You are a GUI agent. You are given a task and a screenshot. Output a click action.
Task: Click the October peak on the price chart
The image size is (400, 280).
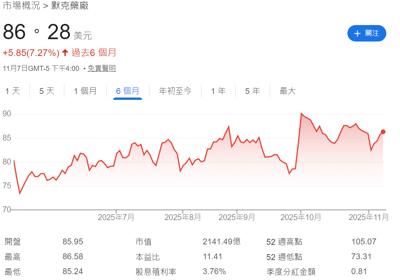(301, 112)
